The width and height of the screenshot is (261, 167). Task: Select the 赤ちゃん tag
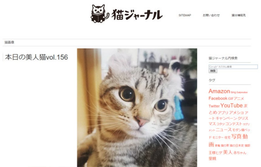pos(240,153)
